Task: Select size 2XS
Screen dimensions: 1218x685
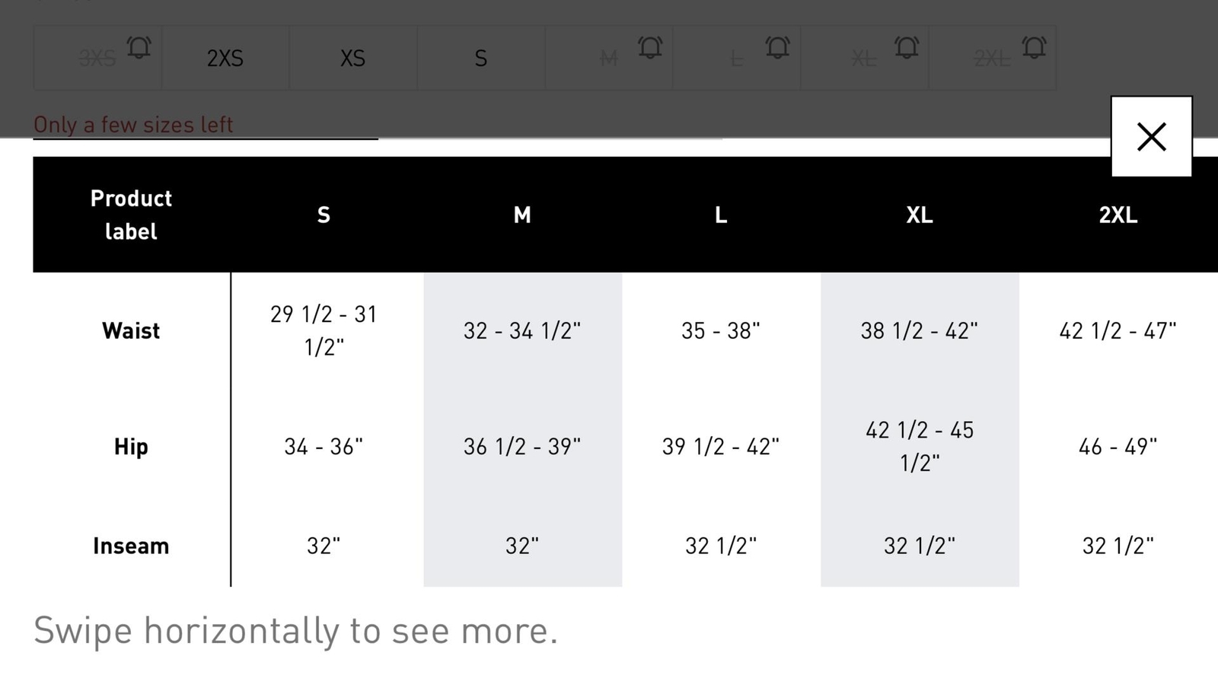Action: click(225, 58)
